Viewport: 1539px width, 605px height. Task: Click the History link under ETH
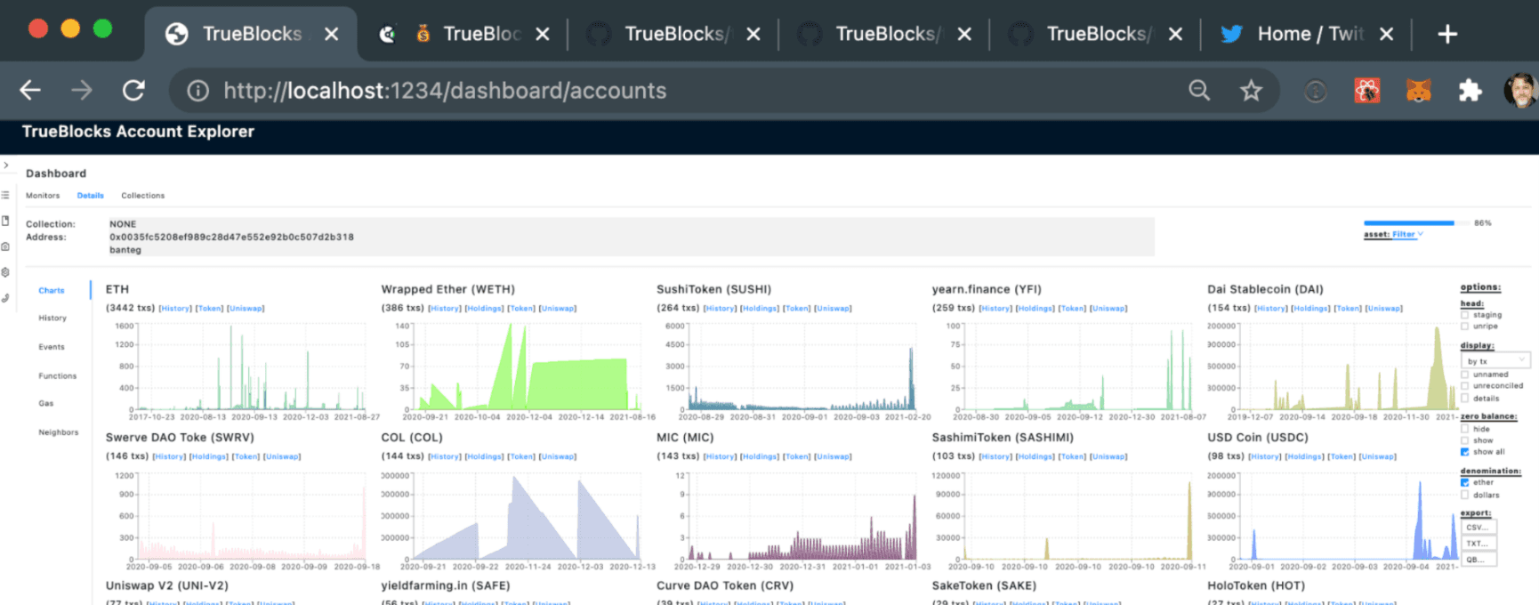coord(175,309)
